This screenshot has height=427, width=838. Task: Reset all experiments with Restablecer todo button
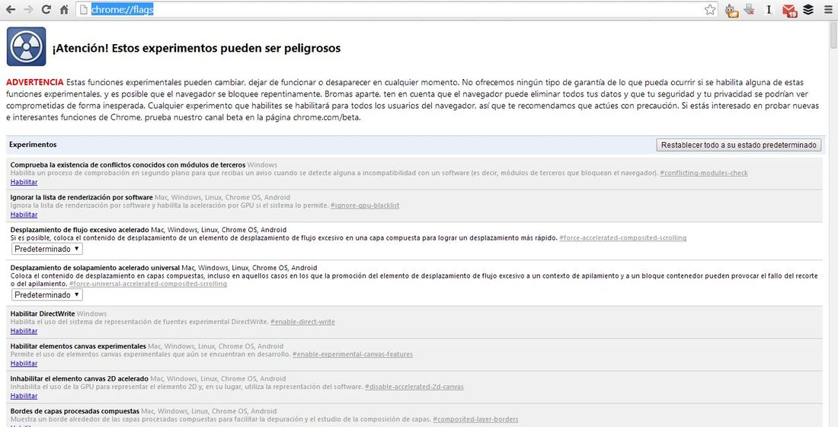tap(739, 145)
